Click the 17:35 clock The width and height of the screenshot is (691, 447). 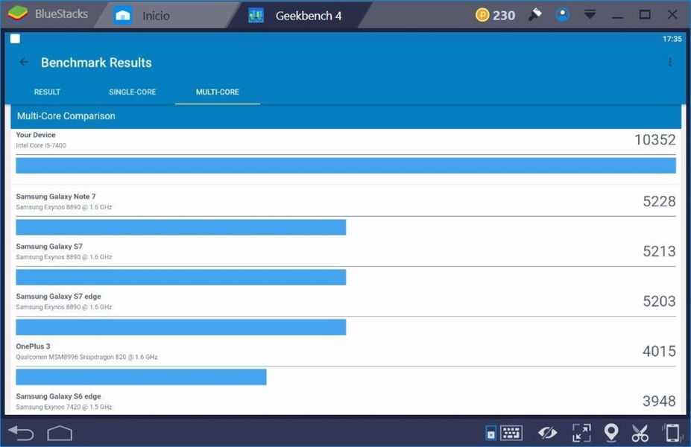tap(672, 39)
